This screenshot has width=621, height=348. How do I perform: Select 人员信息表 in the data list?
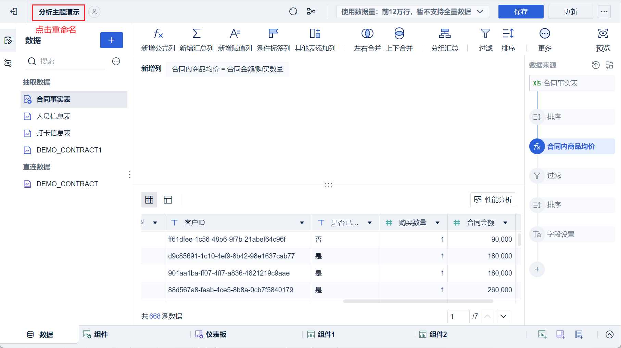74,116
